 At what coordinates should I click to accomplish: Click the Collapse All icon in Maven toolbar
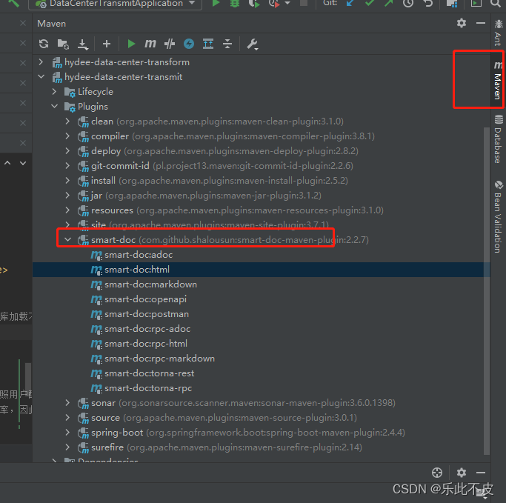(227, 44)
